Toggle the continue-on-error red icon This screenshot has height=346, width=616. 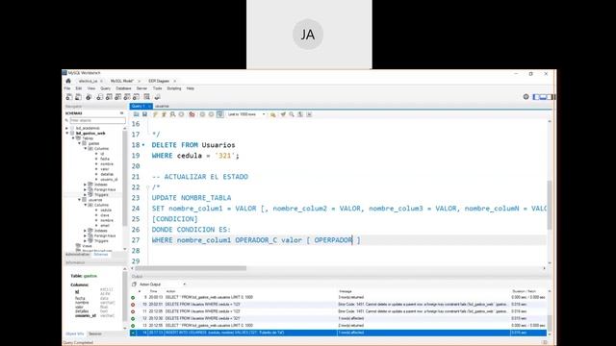tap(192, 114)
